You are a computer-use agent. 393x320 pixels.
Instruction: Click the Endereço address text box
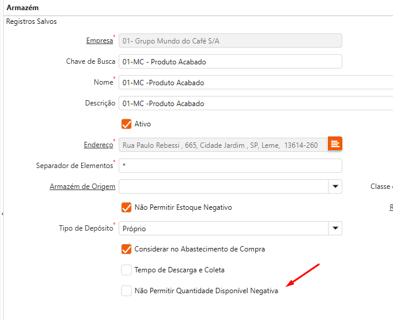pyautogui.click(x=223, y=144)
